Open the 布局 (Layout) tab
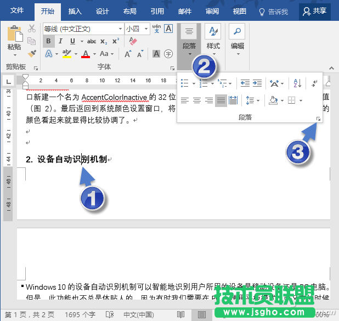This screenshot has height=321, width=339. (x=130, y=10)
